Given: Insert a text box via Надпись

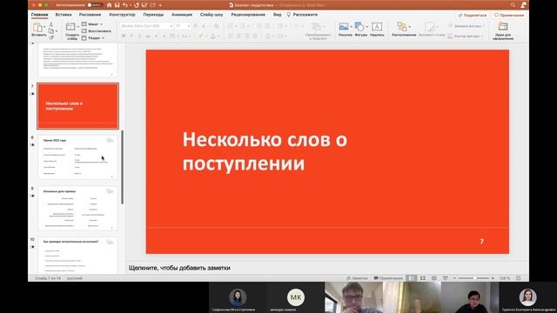Looking at the screenshot, I should click(x=377, y=27).
